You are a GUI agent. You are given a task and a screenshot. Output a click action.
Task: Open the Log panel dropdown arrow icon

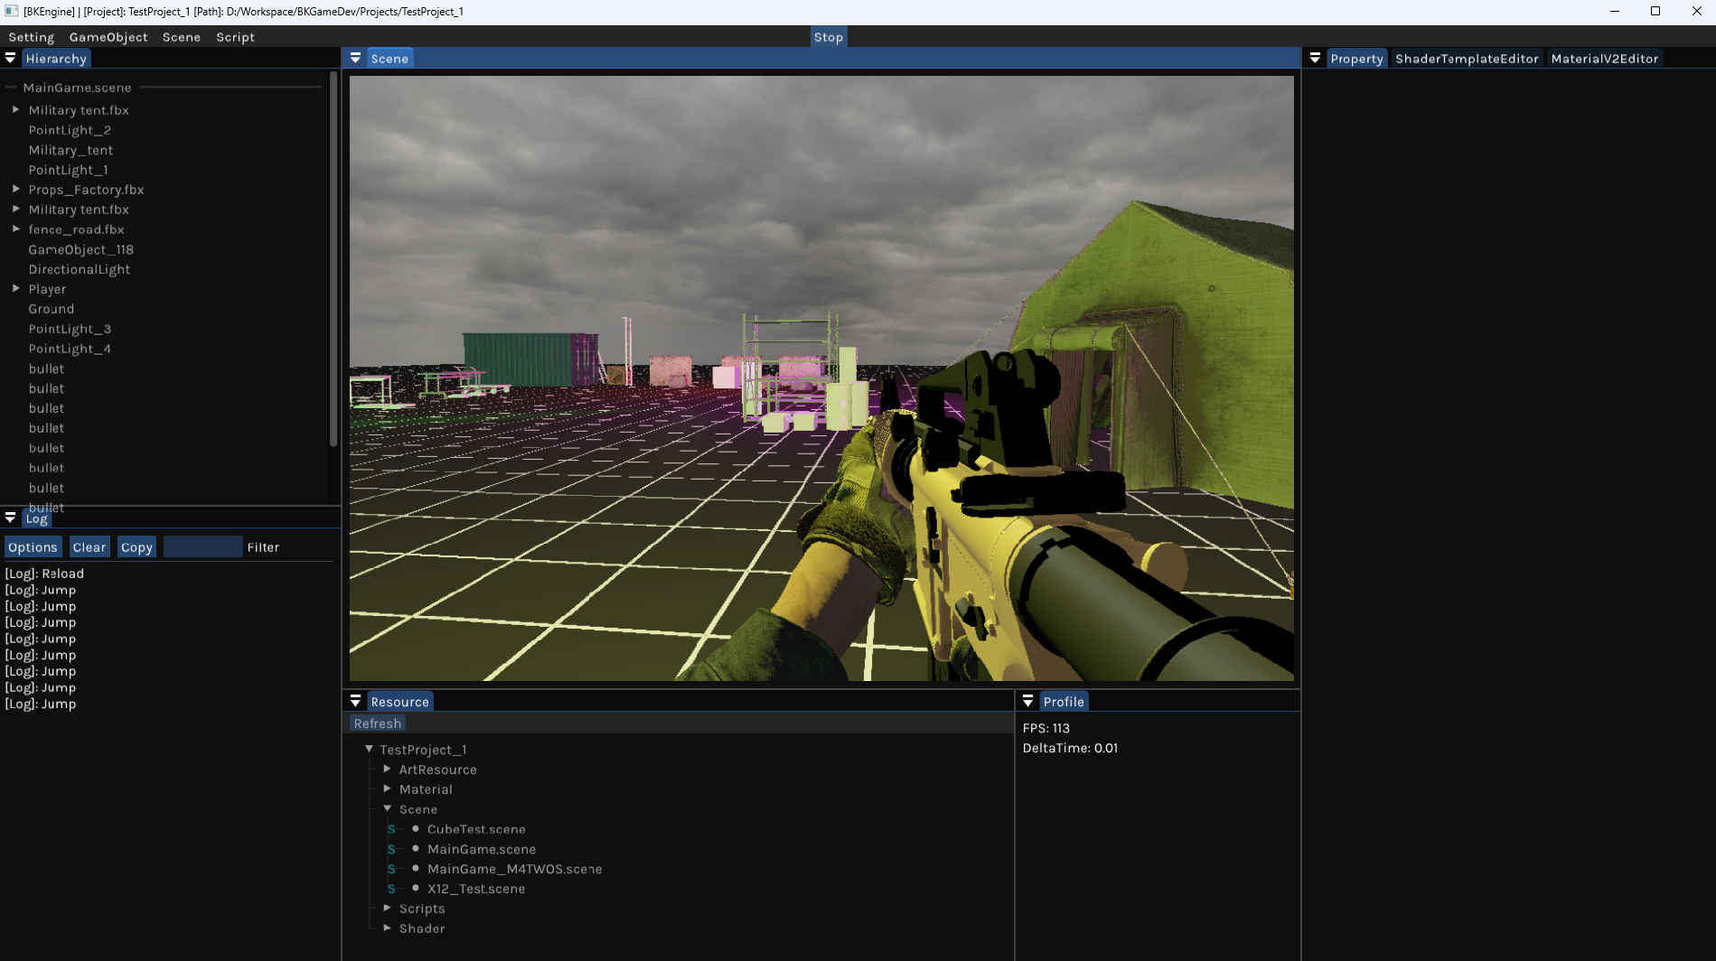pyautogui.click(x=10, y=518)
